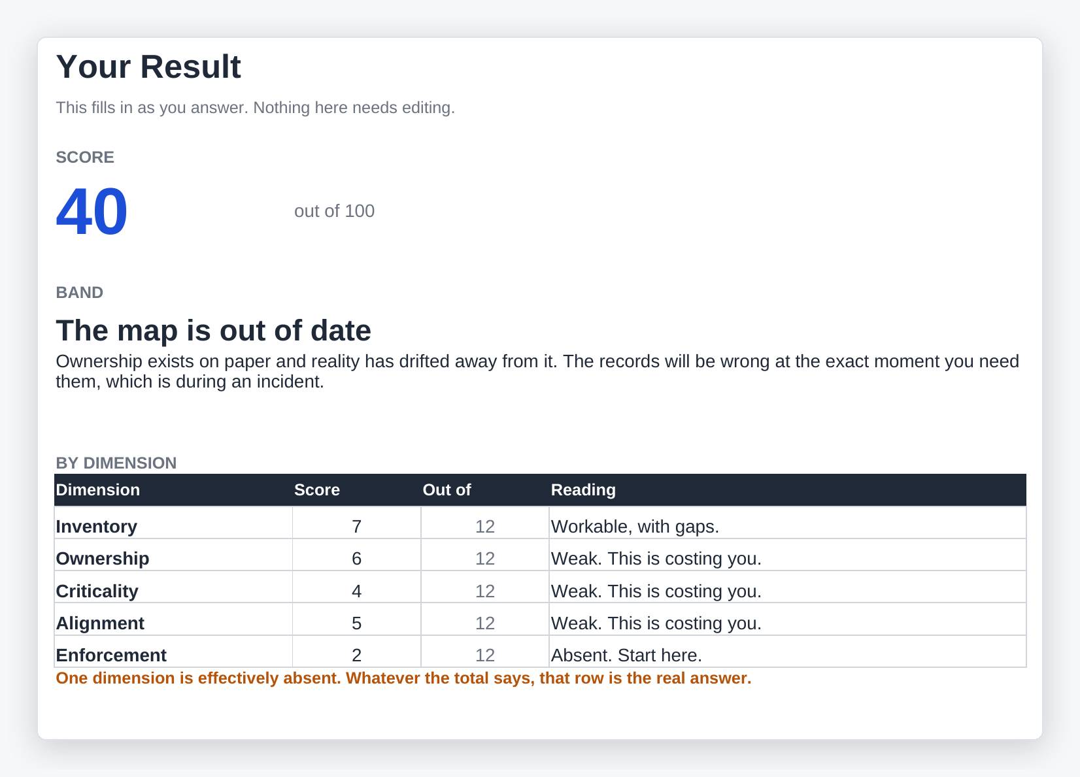Viewport: 1080px width, 777px height.
Task: Select the band title 'The map is out of date'
Action: [x=213, y=331]
